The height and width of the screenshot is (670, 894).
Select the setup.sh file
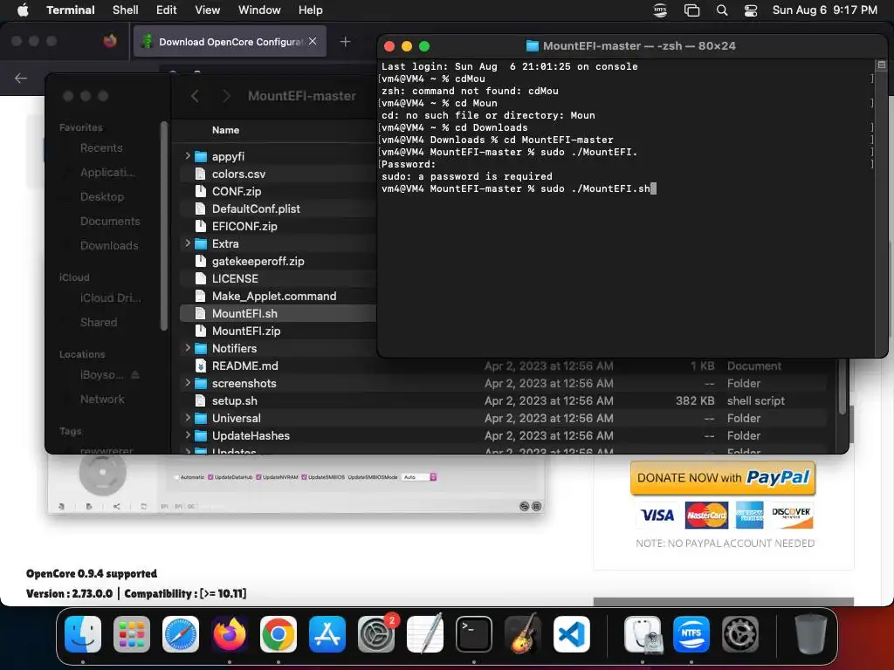[234, 400]
